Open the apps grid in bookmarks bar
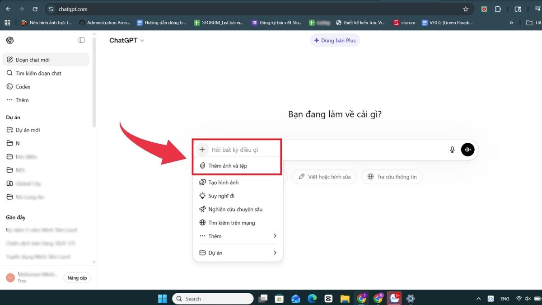Screen dimensions: 542x305 7,23
